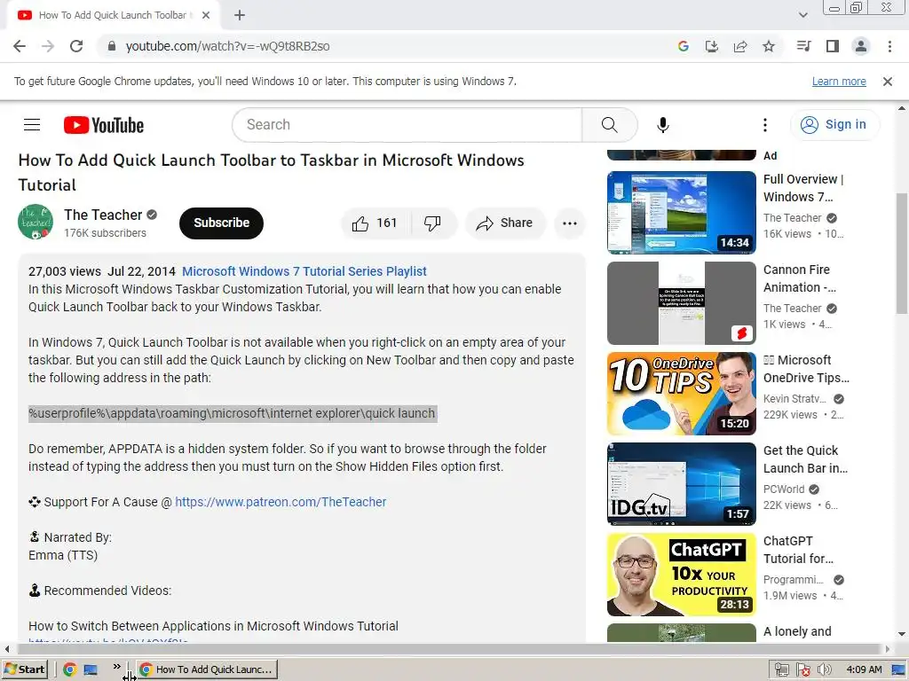909x681 pixels.
Task: Click the taskbar clock 4:09 AM
Action: (864, 669)
